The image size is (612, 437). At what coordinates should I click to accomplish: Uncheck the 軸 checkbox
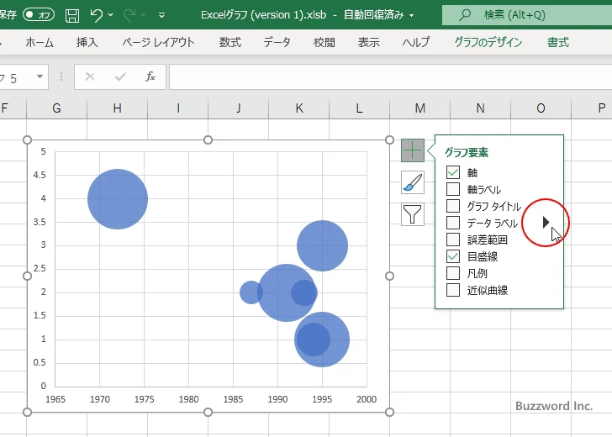point(453,172)
